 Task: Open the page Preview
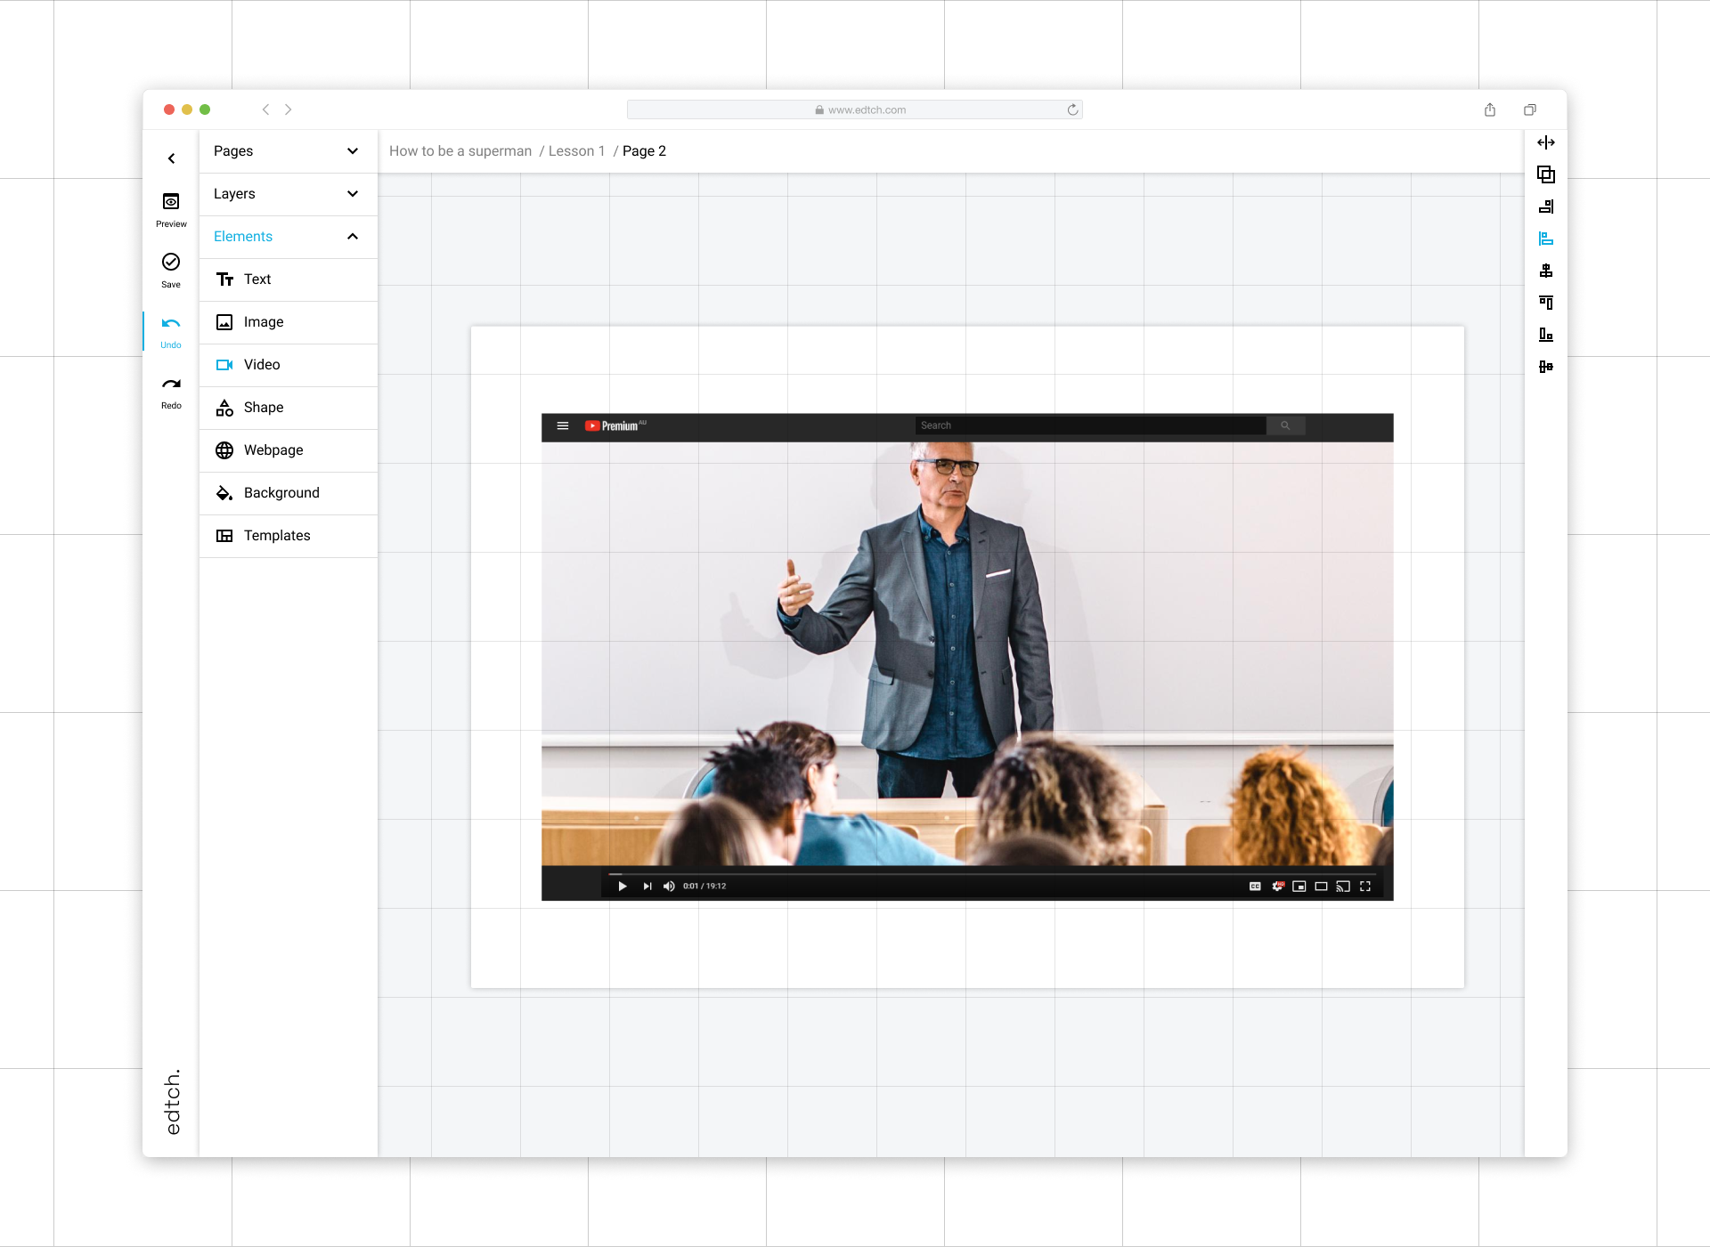(171, 209)
